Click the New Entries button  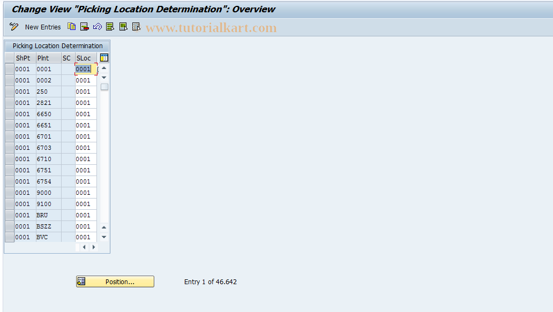[x=43, y=27]
